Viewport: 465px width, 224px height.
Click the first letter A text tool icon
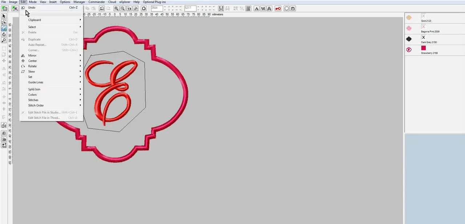coord(256,8)
